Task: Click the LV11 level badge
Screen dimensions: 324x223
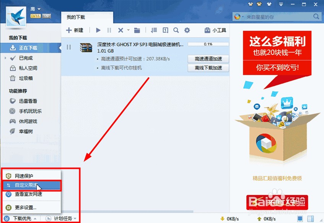Action: point(36,16)
